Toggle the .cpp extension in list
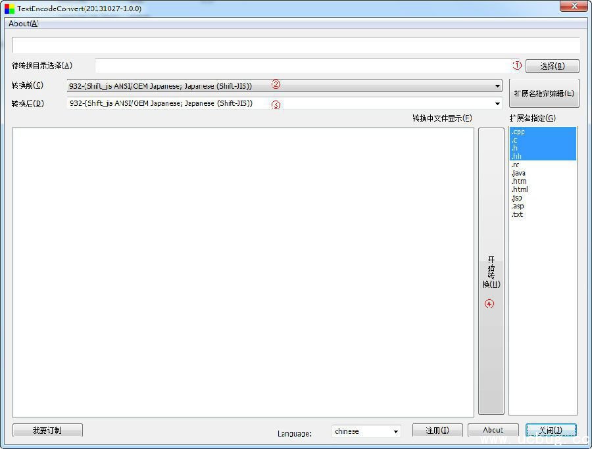 coord(518,132)
